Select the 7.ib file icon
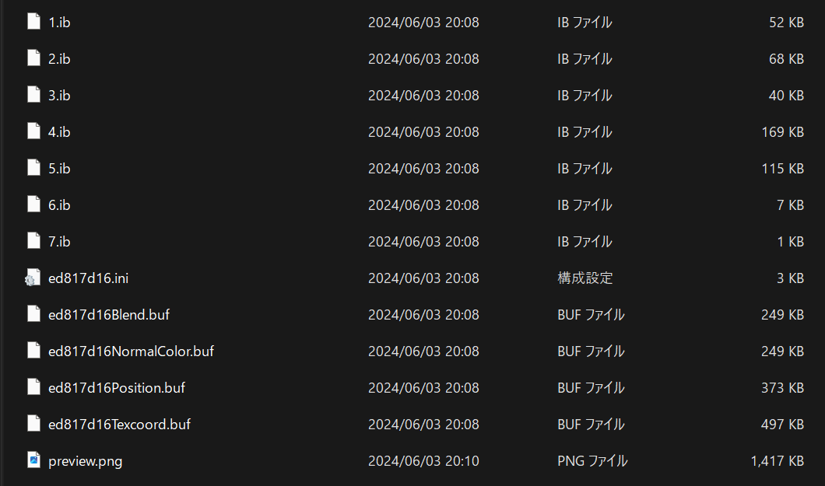The height and width of the screenshot is (486, 825). tap(33, 241)
